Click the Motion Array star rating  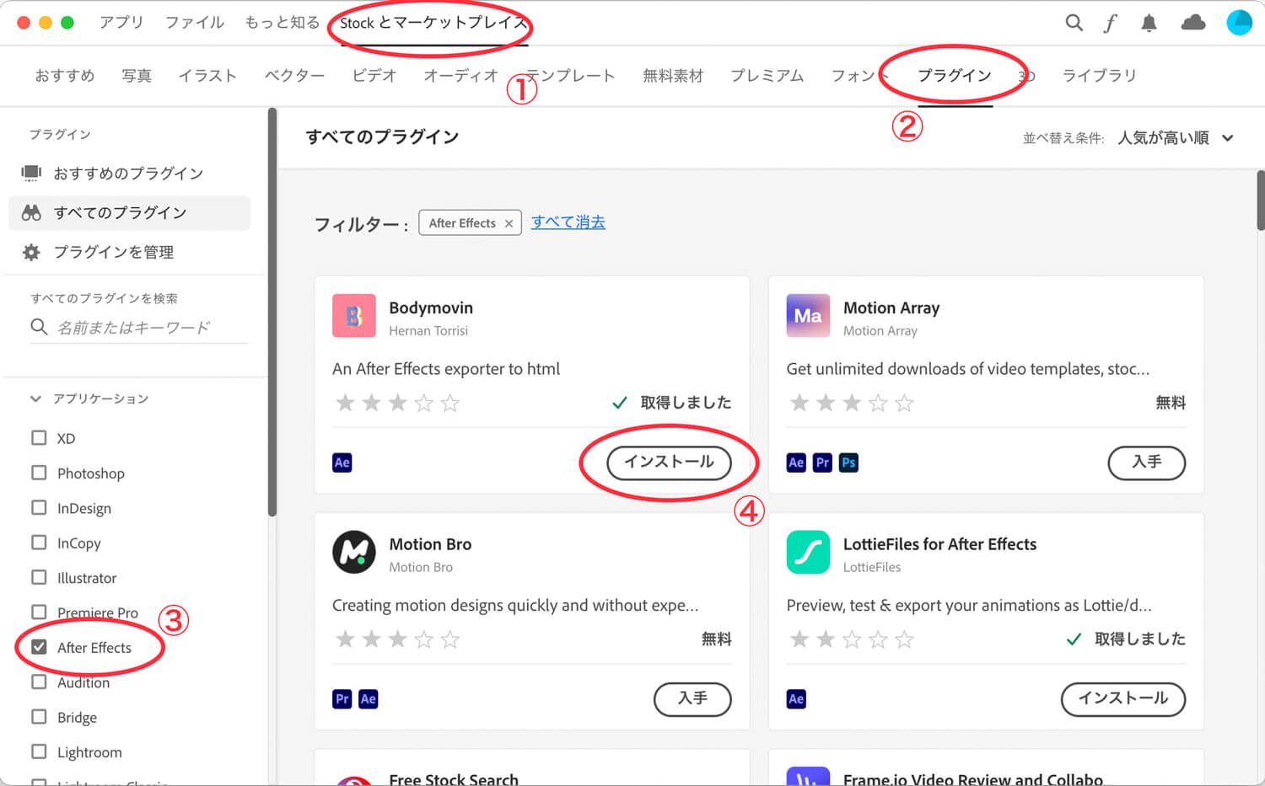click(x=852, y=404)
